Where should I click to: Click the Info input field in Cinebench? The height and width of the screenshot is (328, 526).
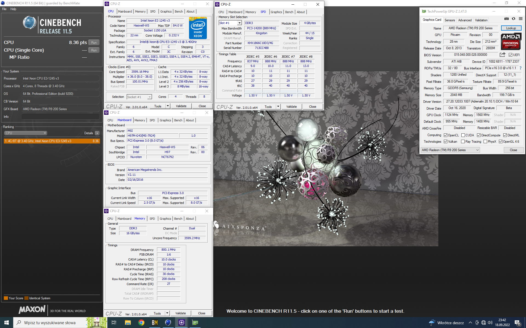[60, 117]
